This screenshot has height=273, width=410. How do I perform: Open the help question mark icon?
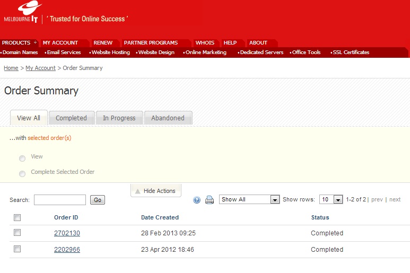[x=197, y=200]
